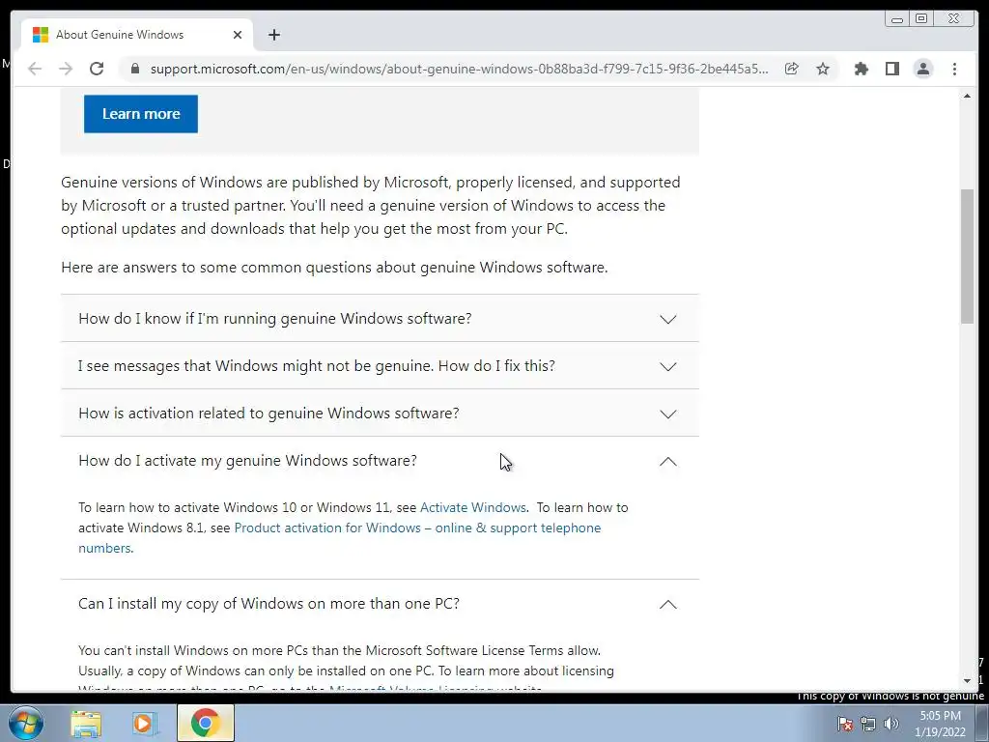The image size is (989, 742).
Task: Open the Chrome three-dot menu
Action: tap(954, 69)
